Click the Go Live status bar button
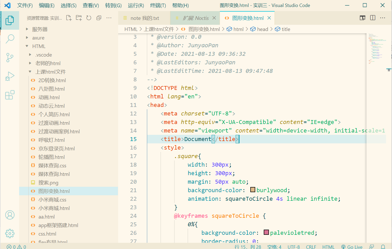Screen dimensions: 392x249 click(x=352, y=247)
